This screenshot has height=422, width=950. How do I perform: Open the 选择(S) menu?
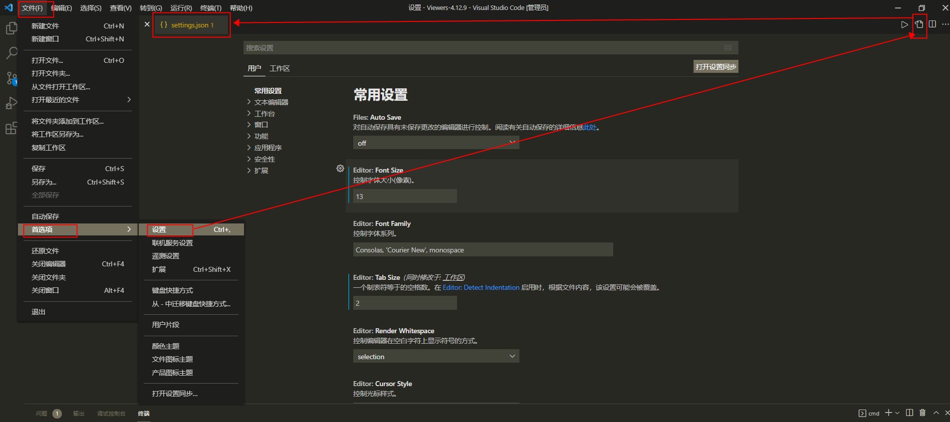[91, 8]
